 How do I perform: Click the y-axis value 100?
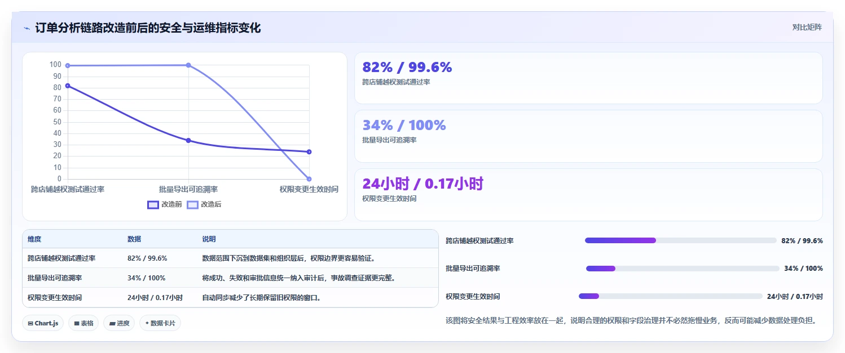point(55,64)
